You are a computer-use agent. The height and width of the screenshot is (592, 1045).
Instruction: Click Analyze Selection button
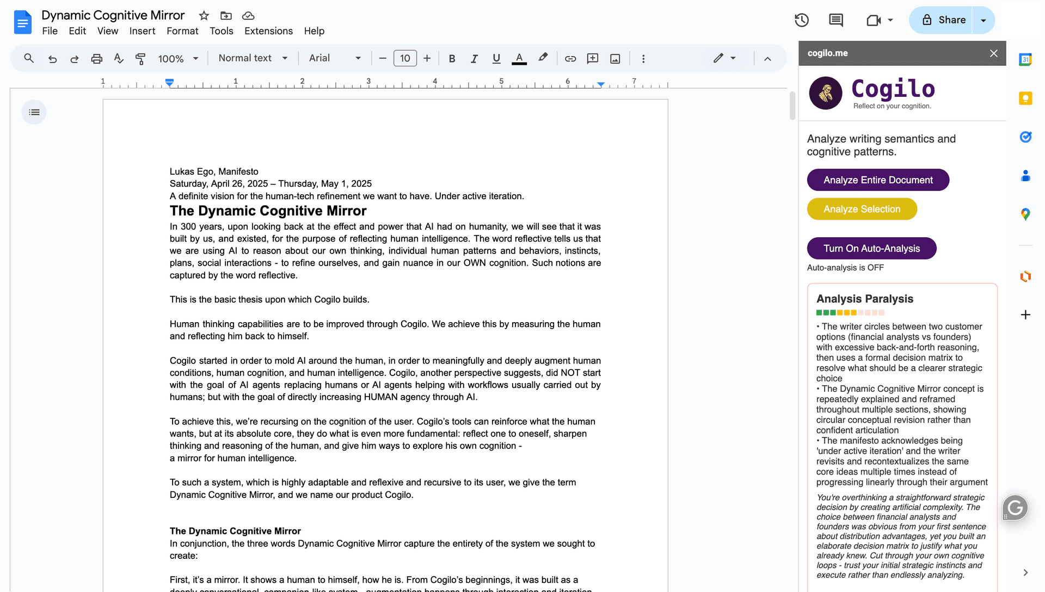(x=862, y=209)
